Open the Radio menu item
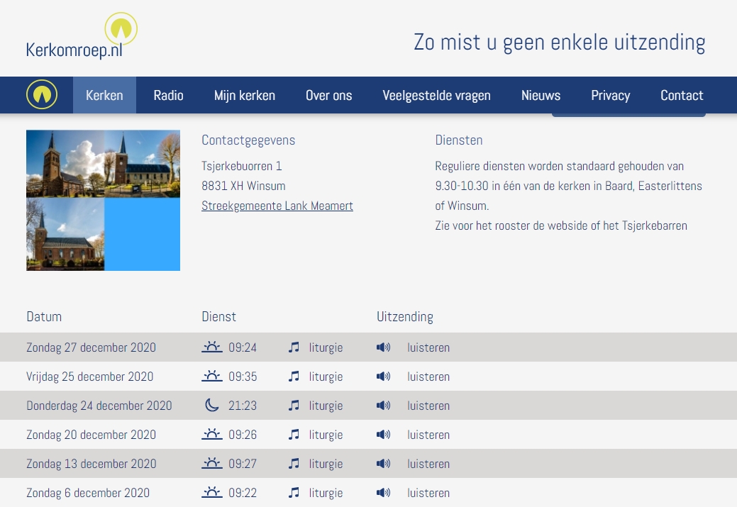This screenshot has height=507, width=737. coord(168,95)
